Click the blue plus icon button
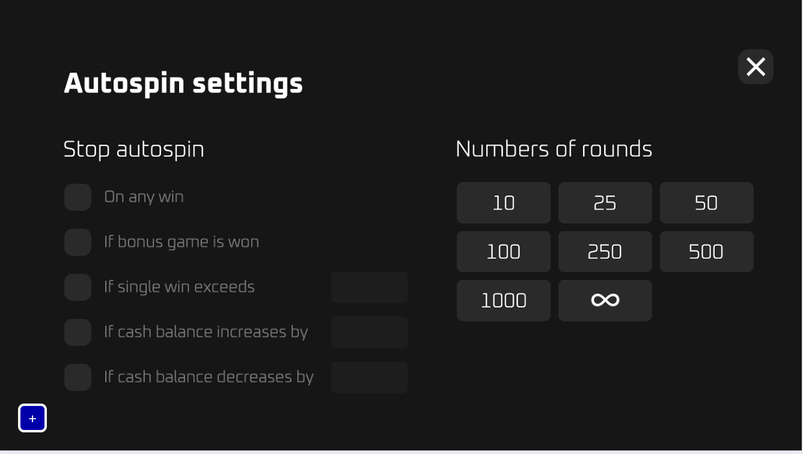 pos(32,418)
